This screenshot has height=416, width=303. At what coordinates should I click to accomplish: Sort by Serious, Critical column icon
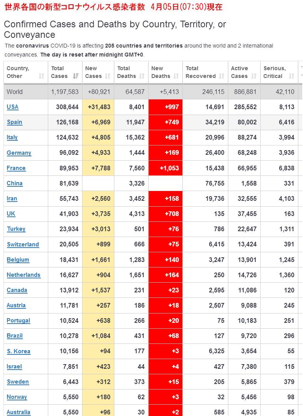click(291, 76)
